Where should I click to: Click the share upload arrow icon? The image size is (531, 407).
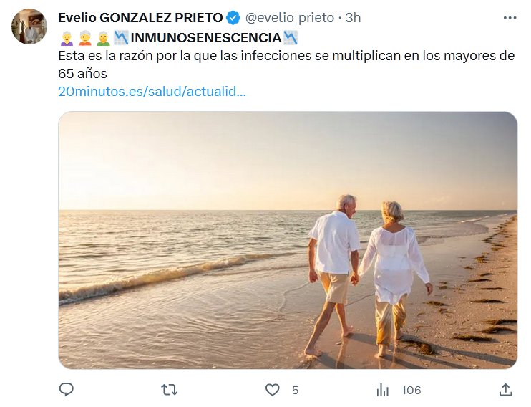[x=505, y=390]
